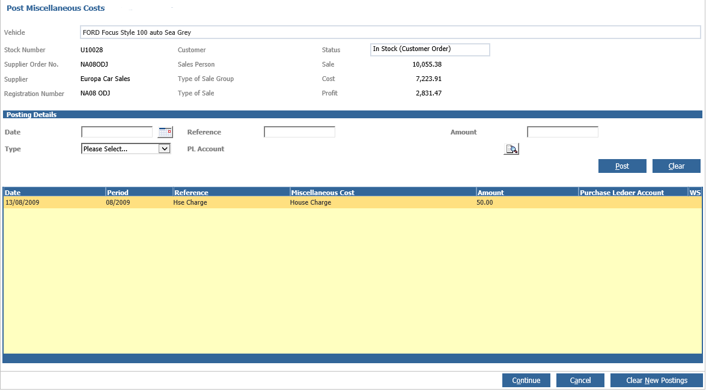Sort by the Miscellaneous Cost column header
The image size is (709, 392).
383,192
